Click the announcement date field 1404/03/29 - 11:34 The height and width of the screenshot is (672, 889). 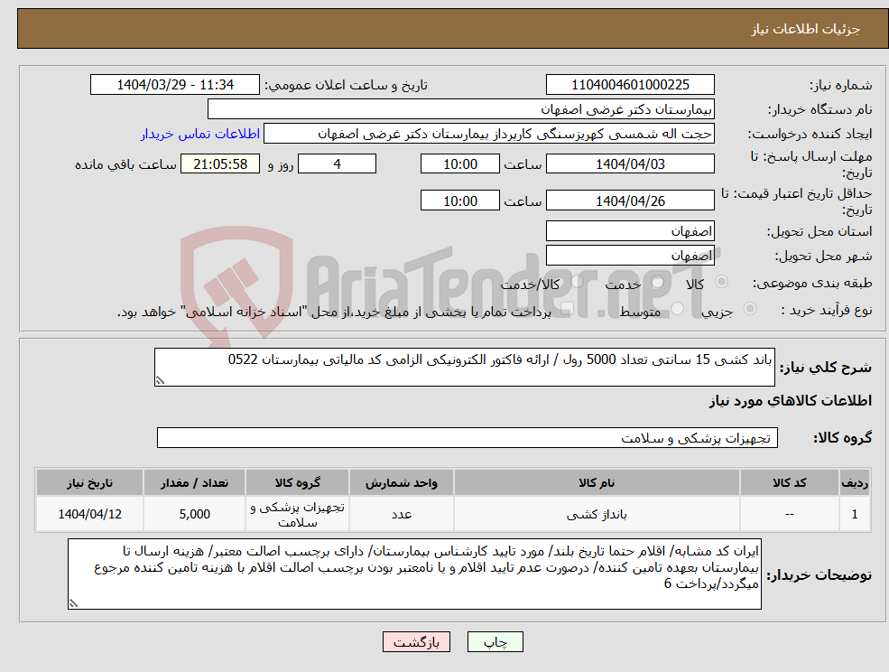coord(174,85)
